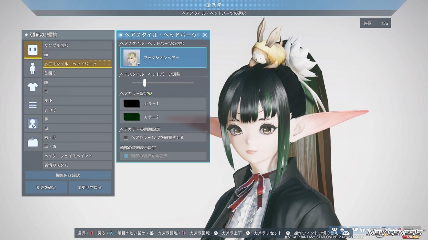Select メイク・フェイスペイント menu item
This screenshot has width=428, height=240.
coord(77,156)
